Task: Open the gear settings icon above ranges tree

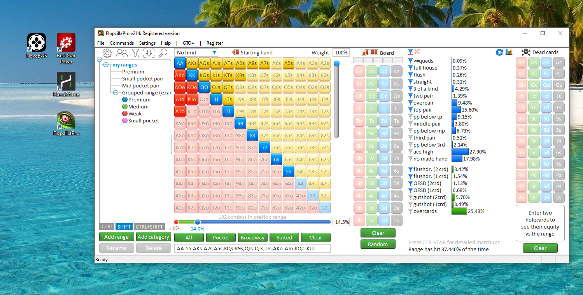Action: click(x=107, y=53)
